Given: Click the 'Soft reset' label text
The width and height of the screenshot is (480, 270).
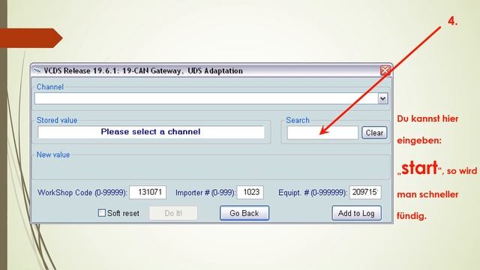Looking at the screenshot, I should point(123,213).
